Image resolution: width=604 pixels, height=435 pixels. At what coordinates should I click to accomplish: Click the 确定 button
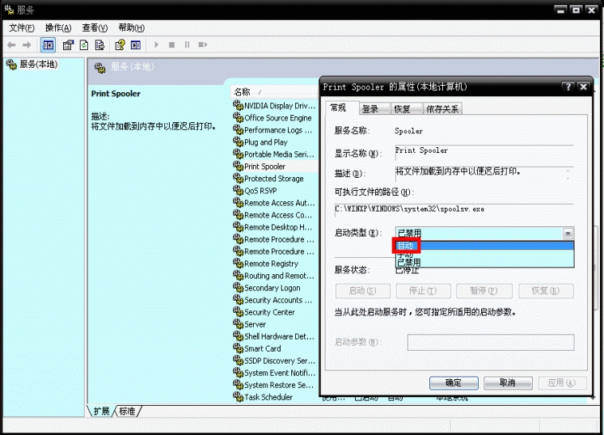pos(454,382)
